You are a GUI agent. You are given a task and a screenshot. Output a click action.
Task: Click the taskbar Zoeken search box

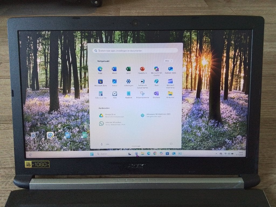[102, 154]
